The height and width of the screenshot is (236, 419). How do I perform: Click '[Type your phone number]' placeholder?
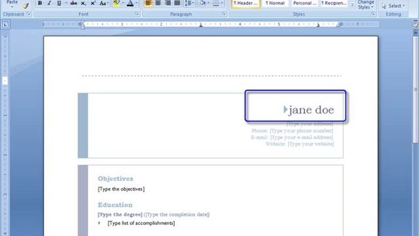[x=301, y=130]
